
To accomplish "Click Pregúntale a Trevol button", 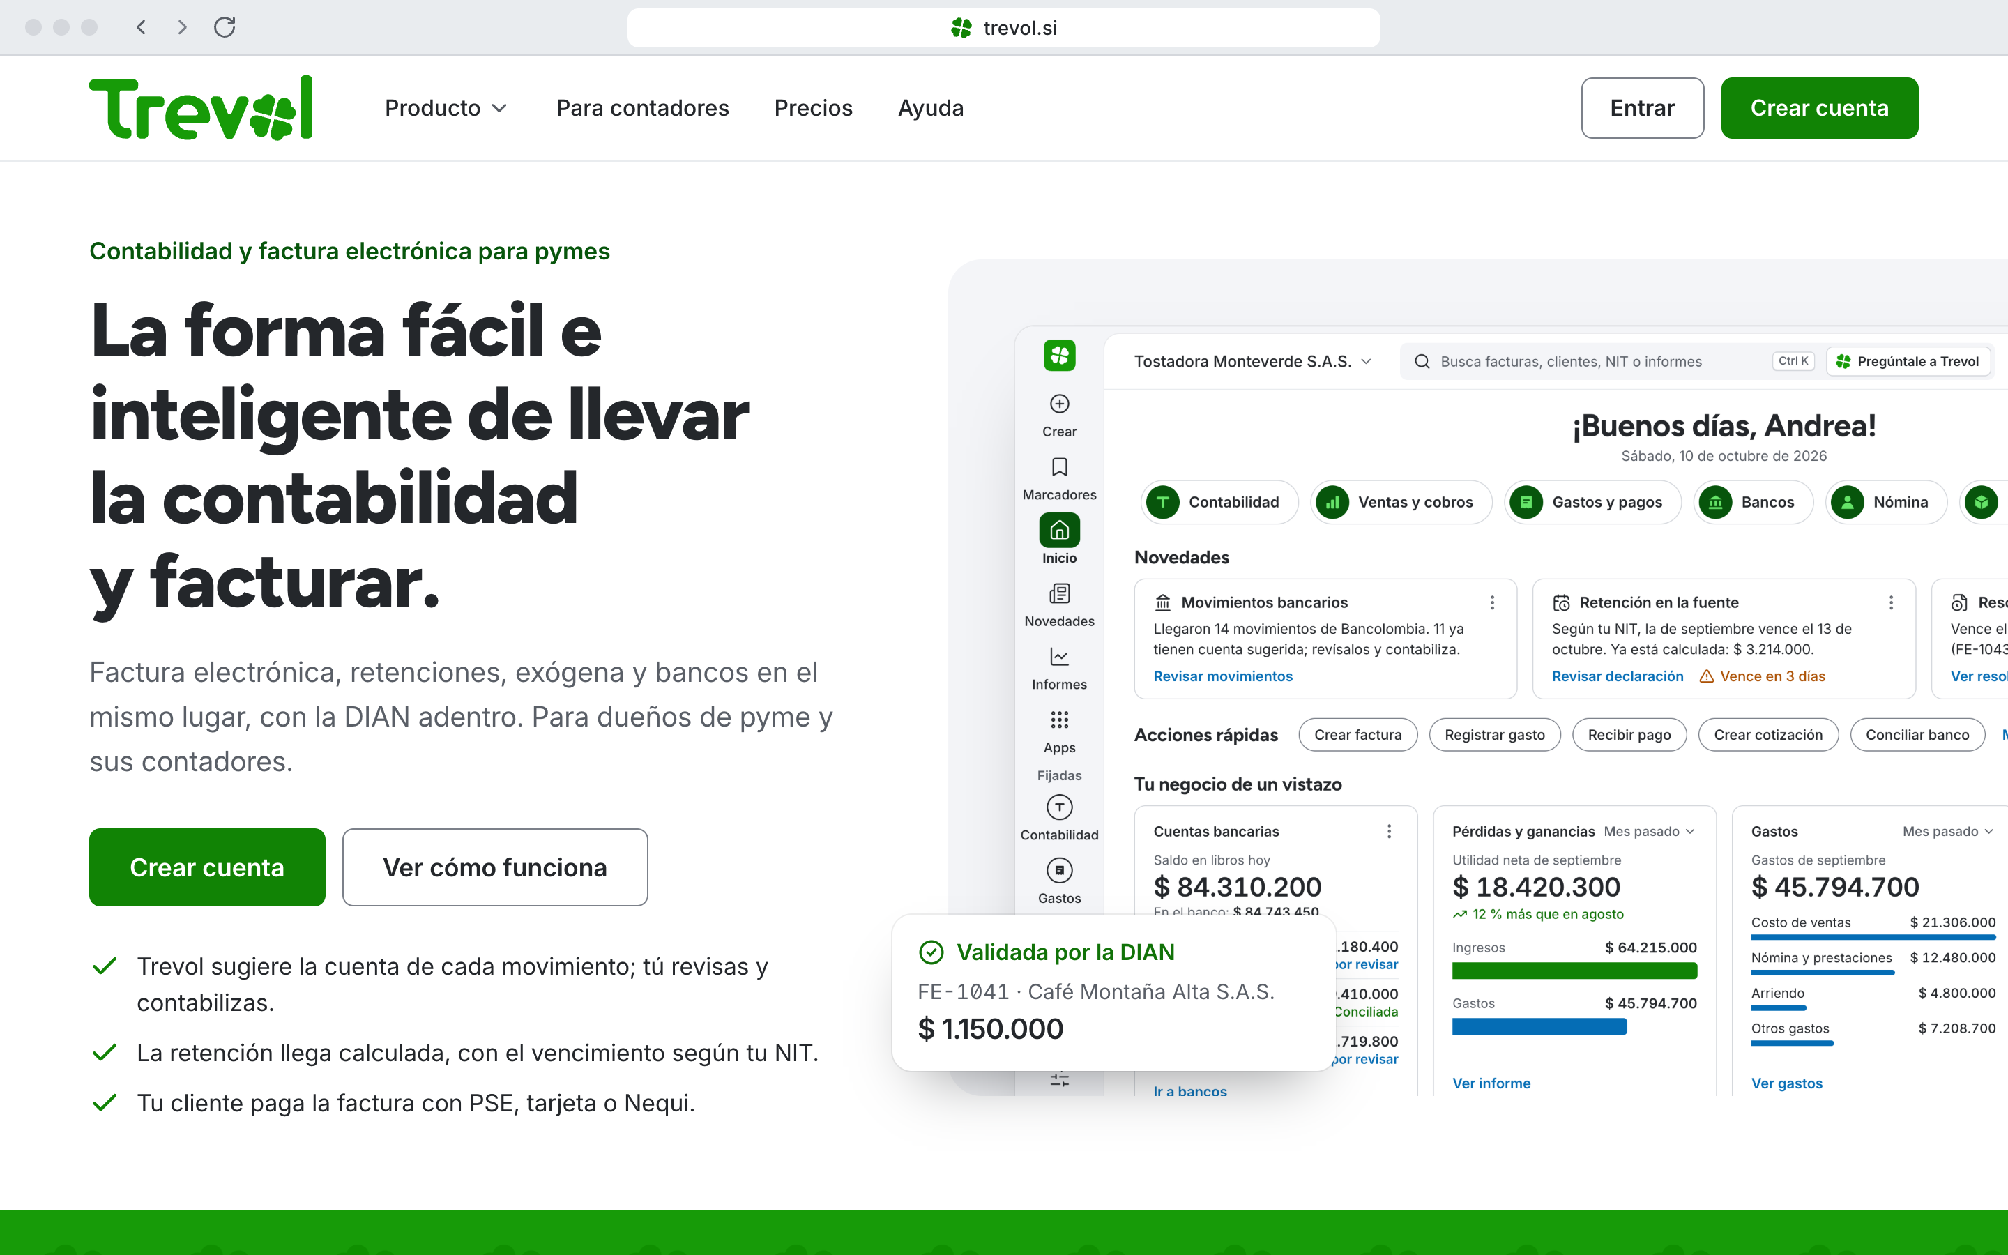I will [1908, 361].
